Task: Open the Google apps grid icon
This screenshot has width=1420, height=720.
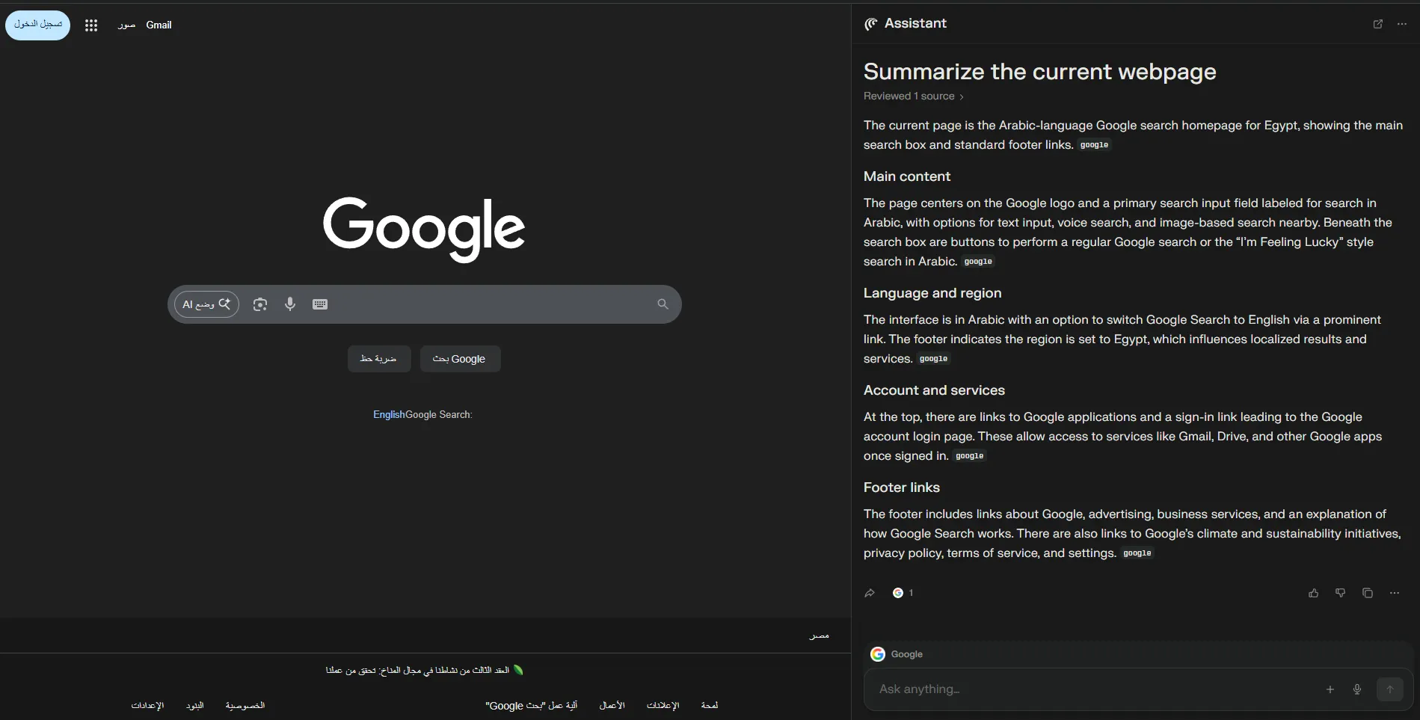Action: tap(90, 25)
